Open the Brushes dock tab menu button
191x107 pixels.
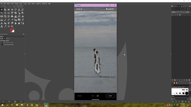pos(190,83)
